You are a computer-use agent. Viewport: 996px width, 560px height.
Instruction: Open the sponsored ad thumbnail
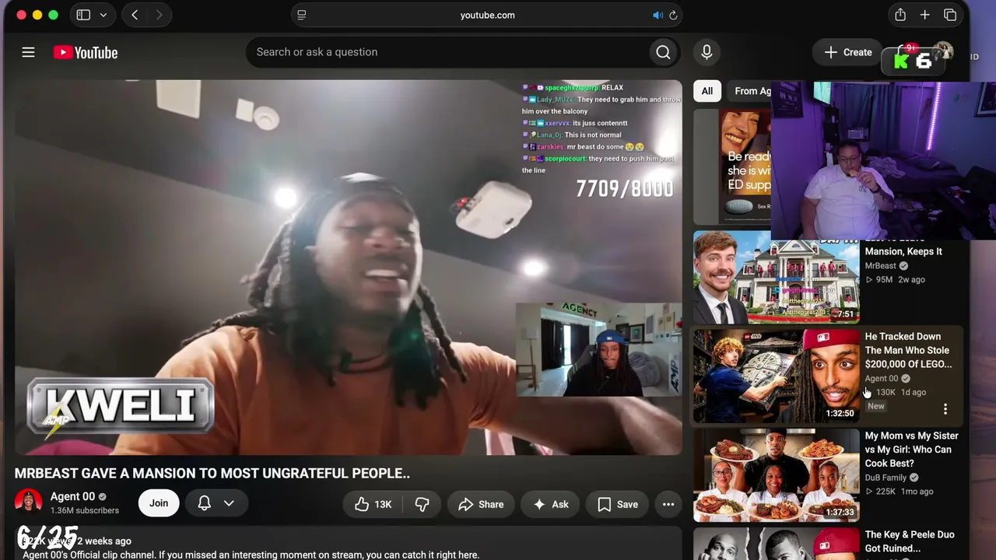(x=732, y=166)
